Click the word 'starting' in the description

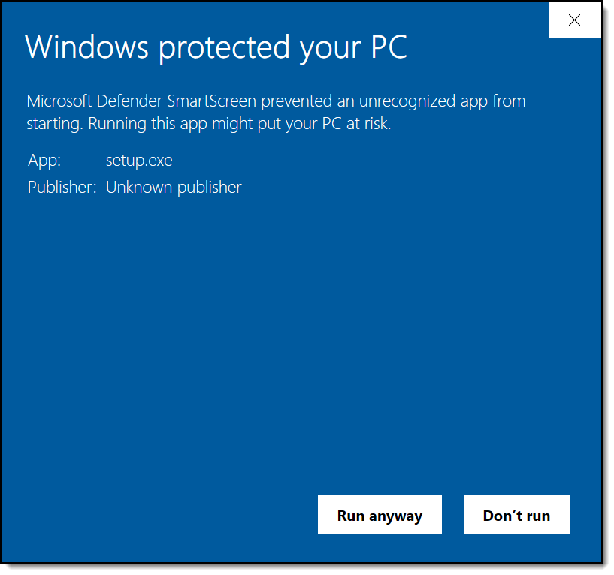(53, 124)
